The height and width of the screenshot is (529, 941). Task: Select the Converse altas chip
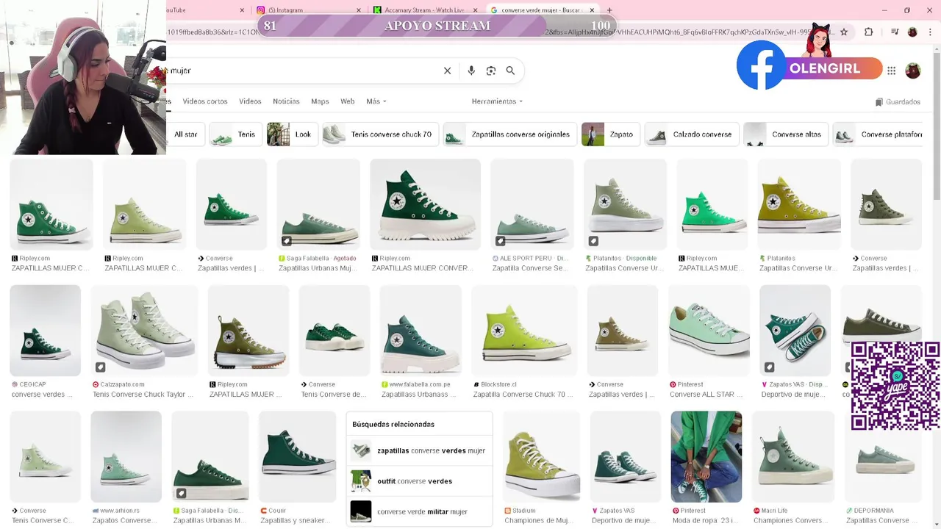pyautogui.click(x=786, y=134)
